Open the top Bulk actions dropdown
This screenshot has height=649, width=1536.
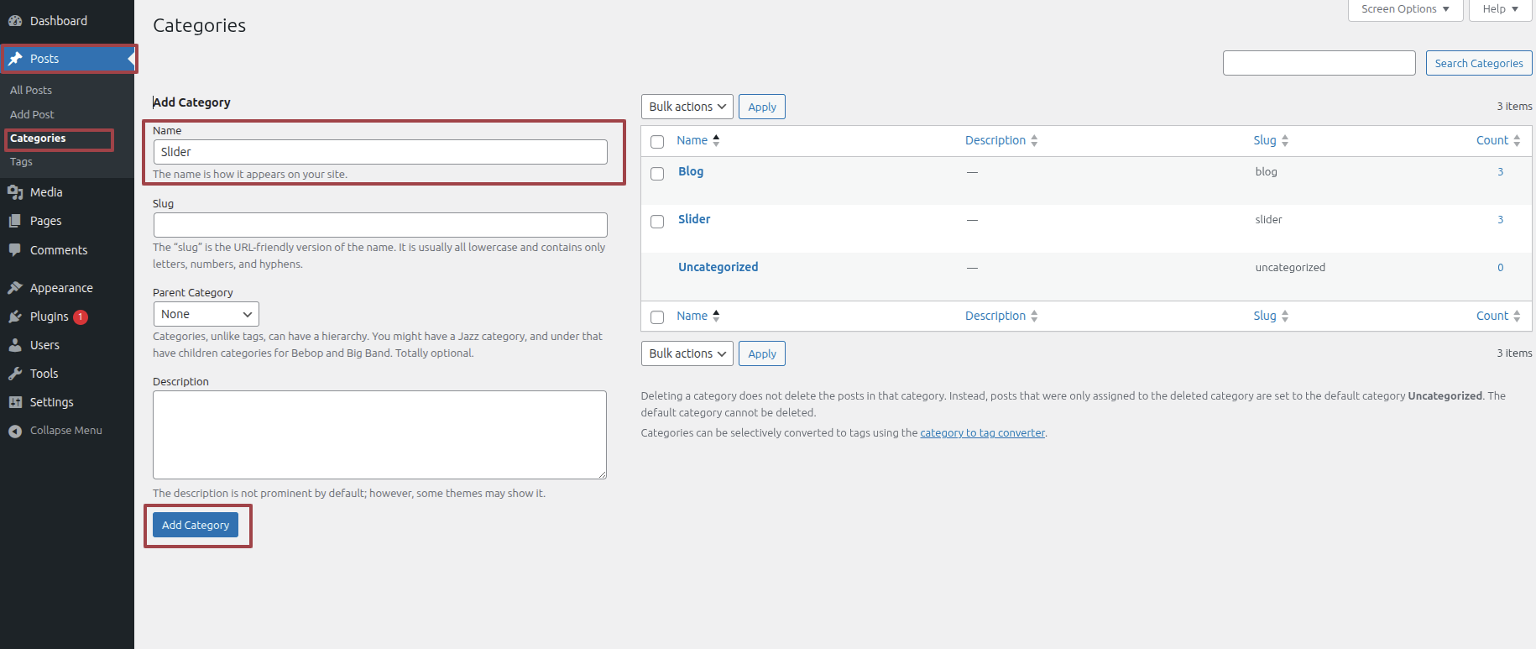pos(687,107)
